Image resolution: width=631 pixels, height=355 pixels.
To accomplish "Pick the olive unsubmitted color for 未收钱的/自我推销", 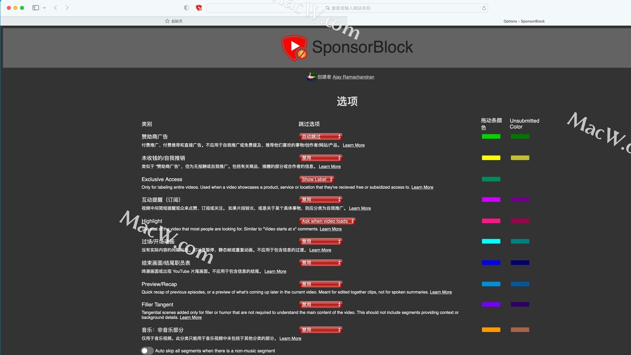I will (520, 158).
